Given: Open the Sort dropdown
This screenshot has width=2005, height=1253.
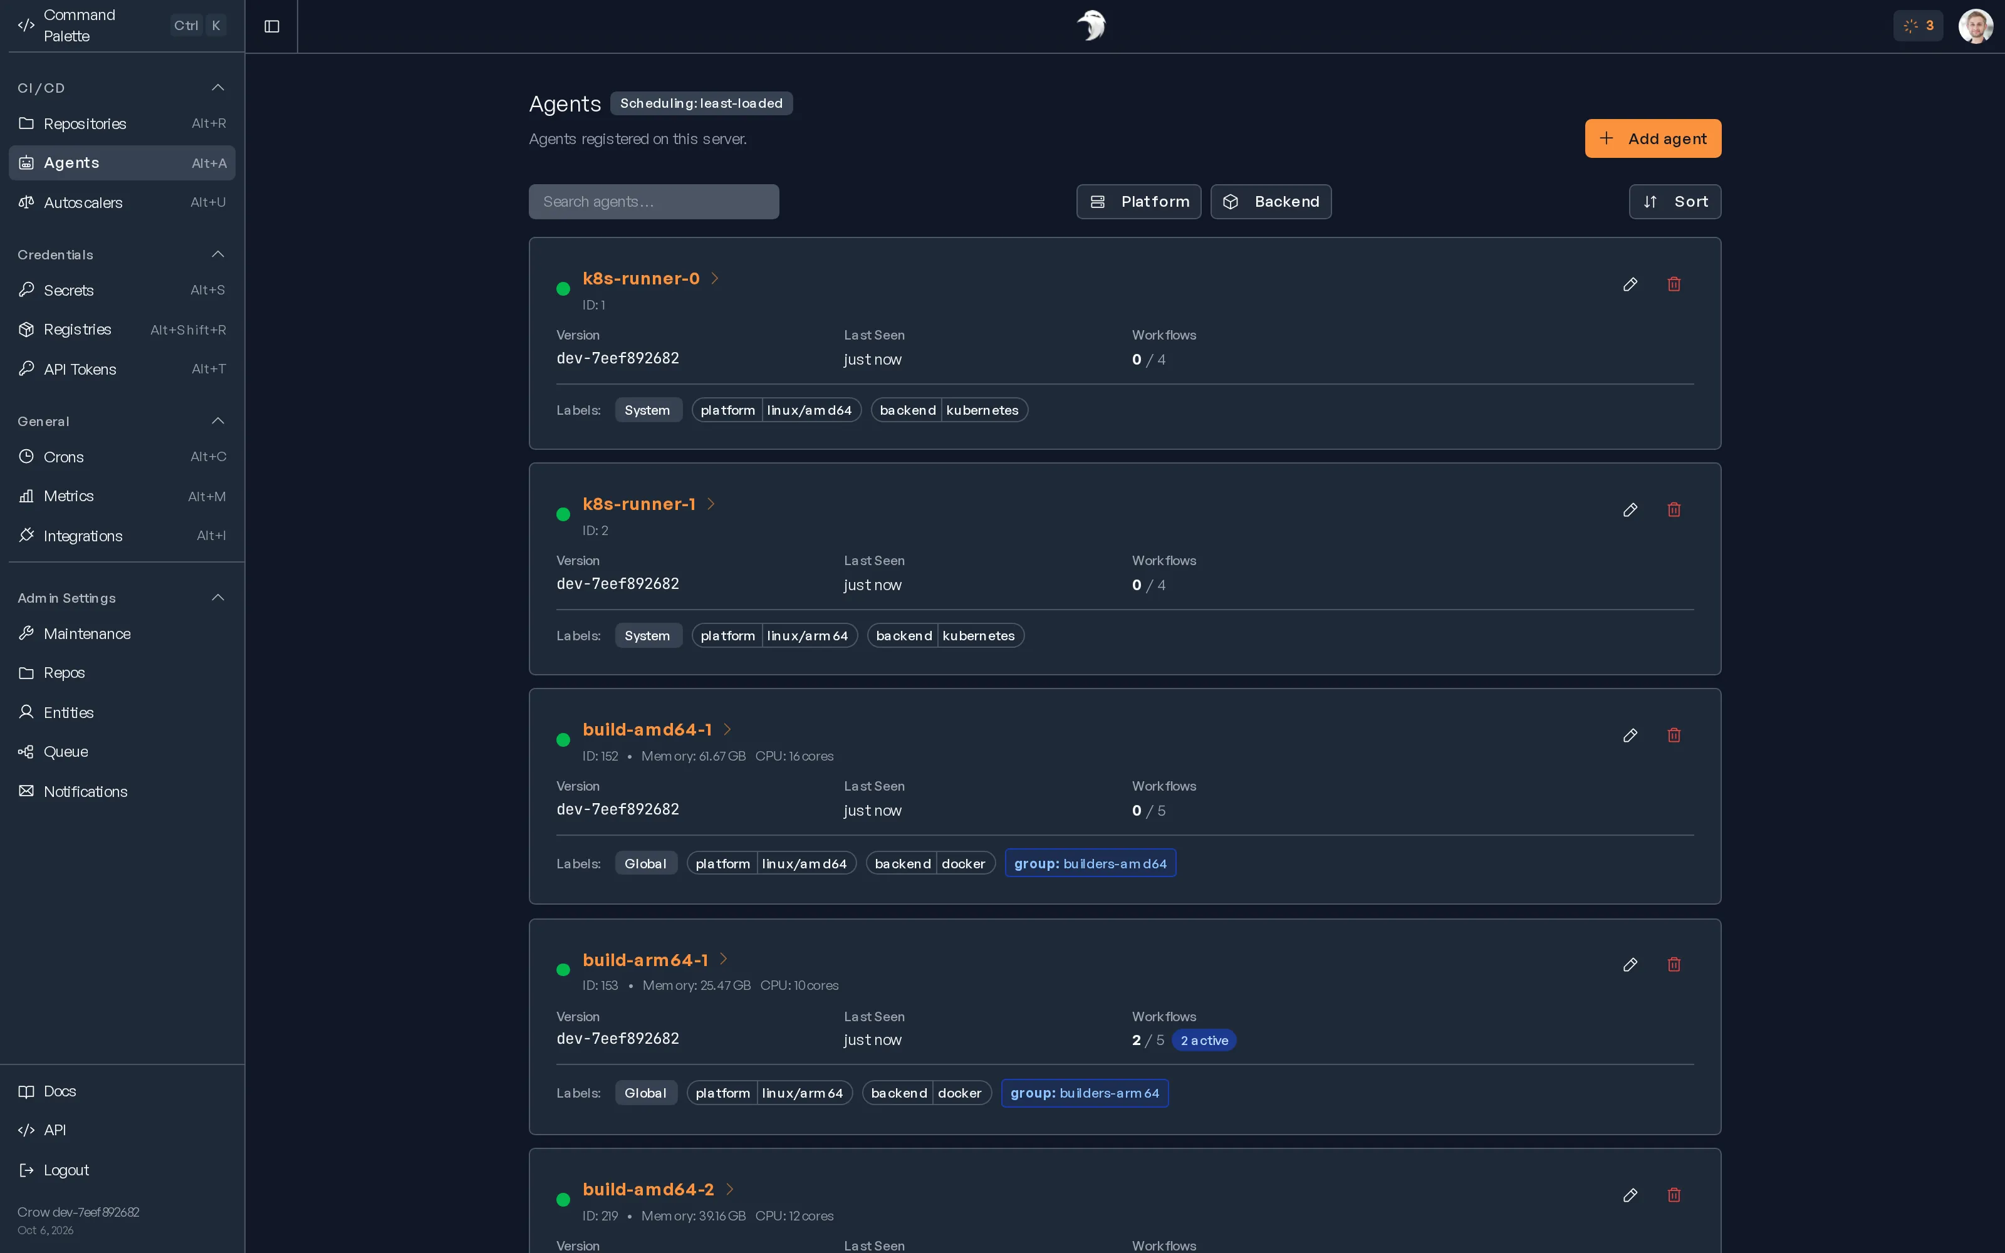Looking at the screenshot, I should [x=1674, y=201].
